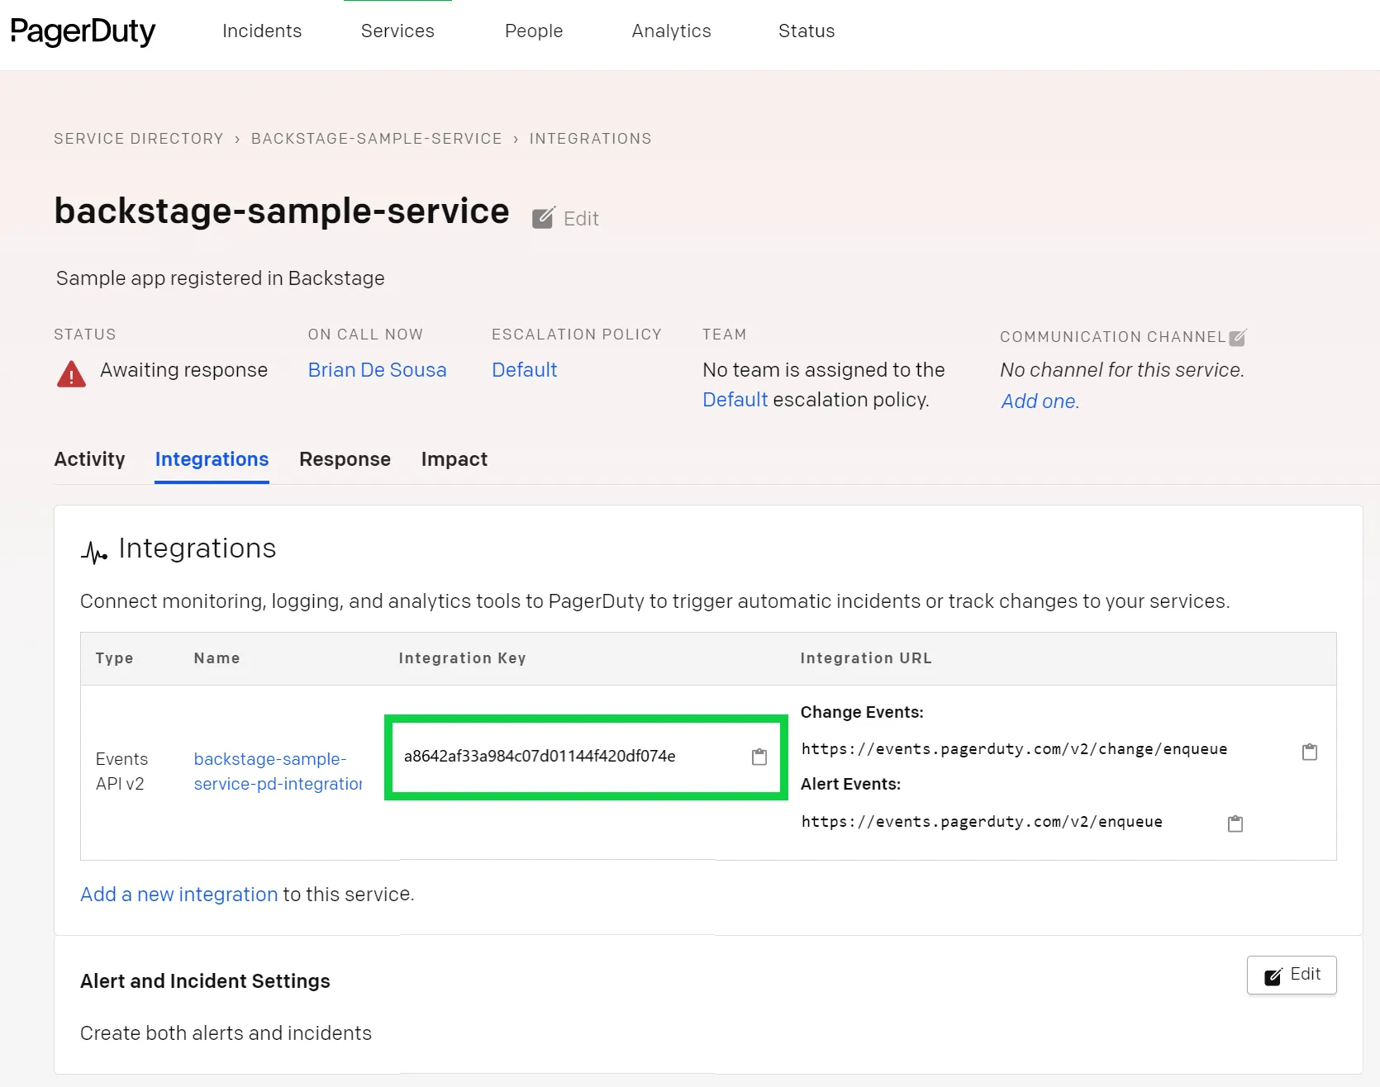Click the Integrations pulse heading icon

click(94, 552)
